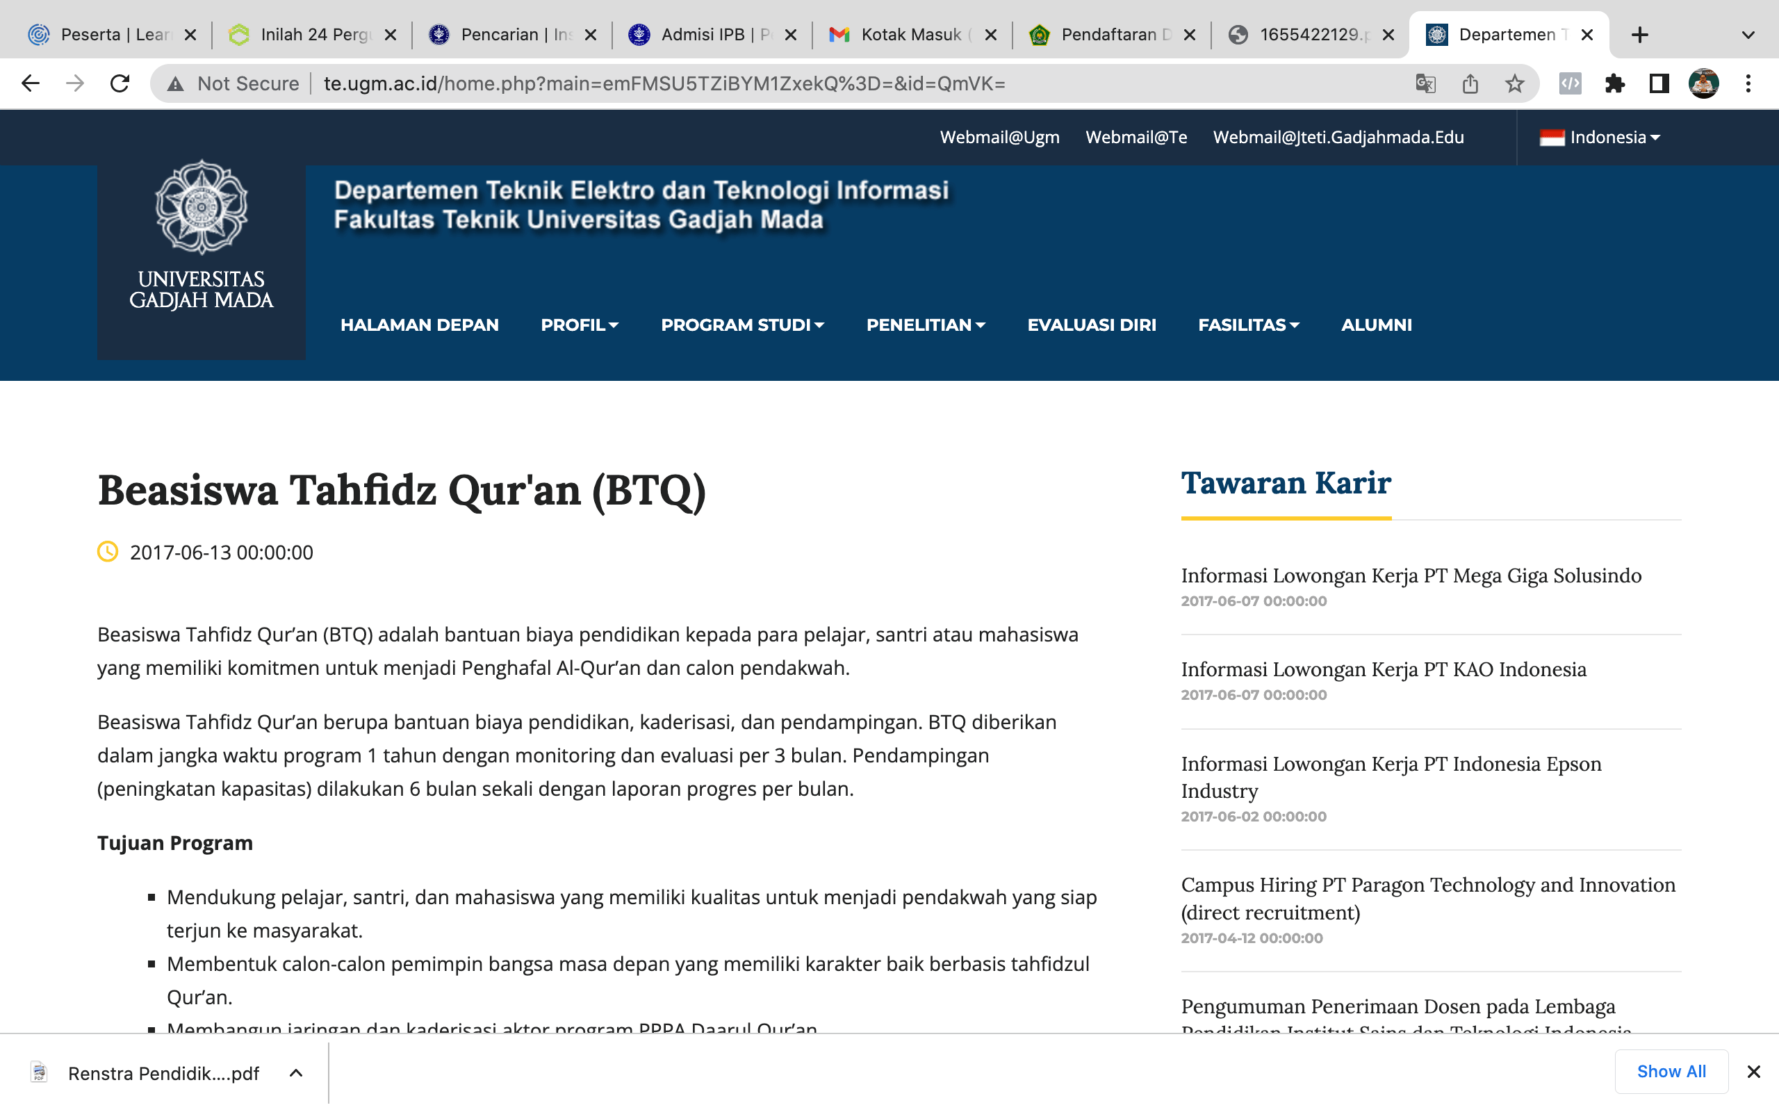Click the clock icon beside article date
Screen dimensions: 1779x1112
pyautogui.click(x=108, y=552)
